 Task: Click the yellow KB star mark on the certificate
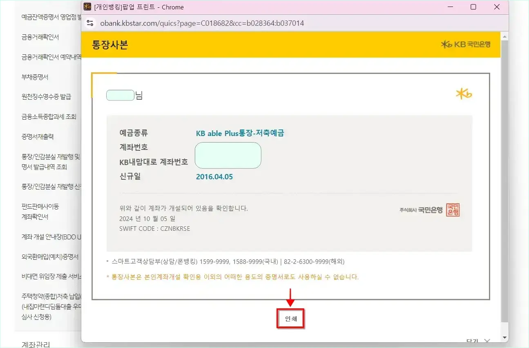(464, 94)
